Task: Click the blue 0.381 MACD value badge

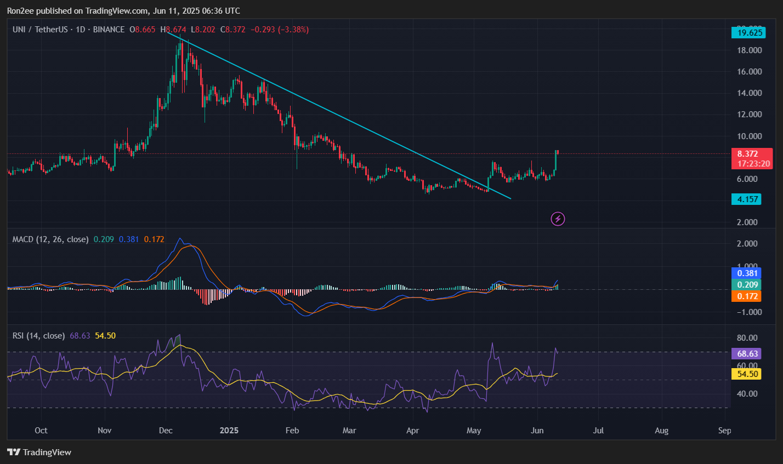Action: tap(746, 273)
